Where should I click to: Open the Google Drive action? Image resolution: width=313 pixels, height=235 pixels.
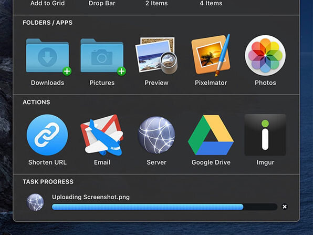coord(211,135)
